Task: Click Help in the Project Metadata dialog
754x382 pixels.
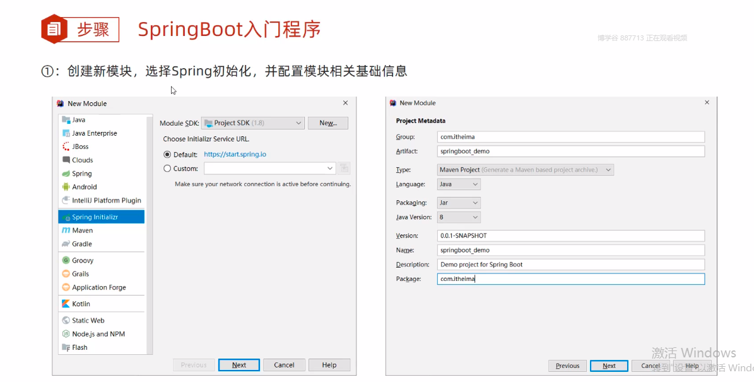Action: [692, 366]
